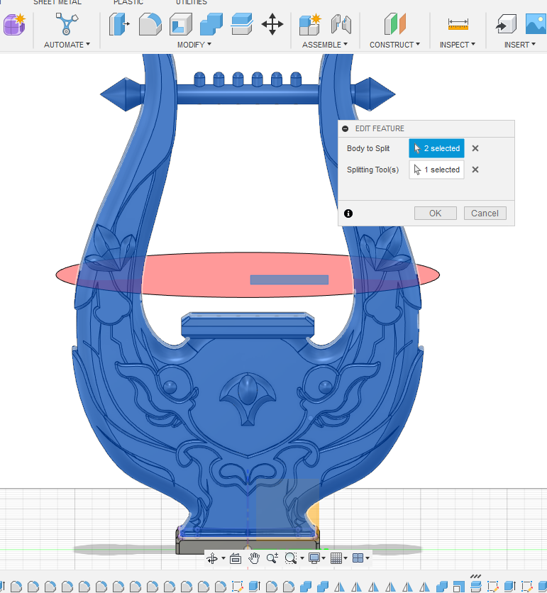Expand the Display Settings dropdown arrow

[324, 558]
